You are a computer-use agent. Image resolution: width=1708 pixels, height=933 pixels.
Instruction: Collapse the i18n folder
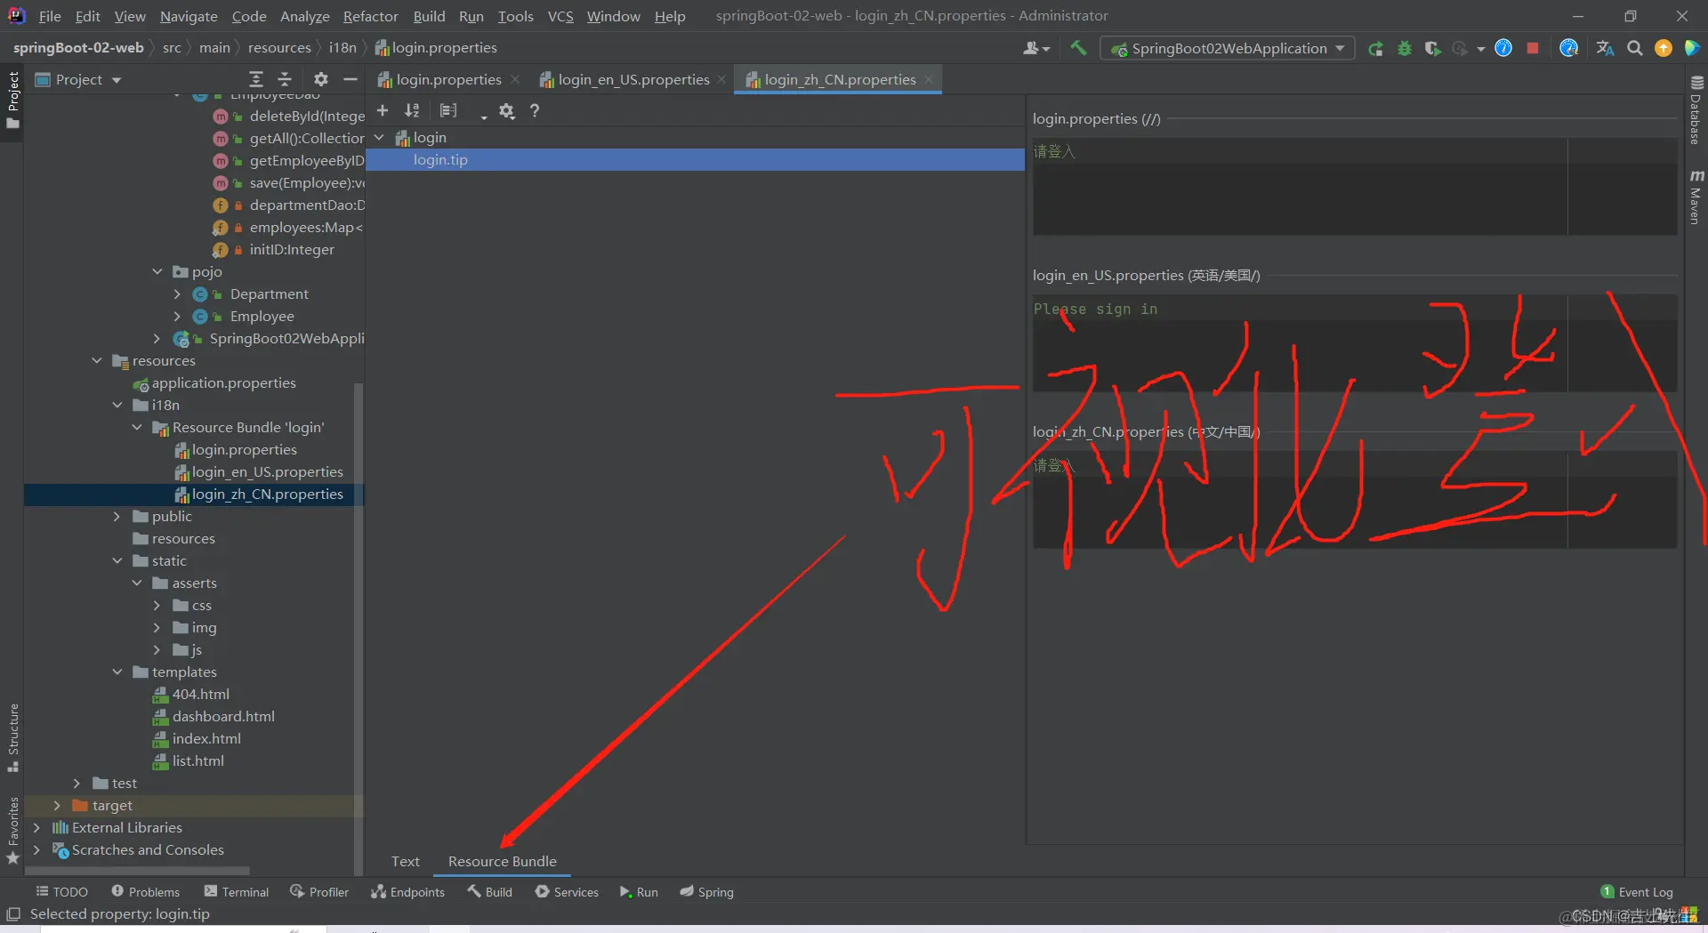coord(117,405)
